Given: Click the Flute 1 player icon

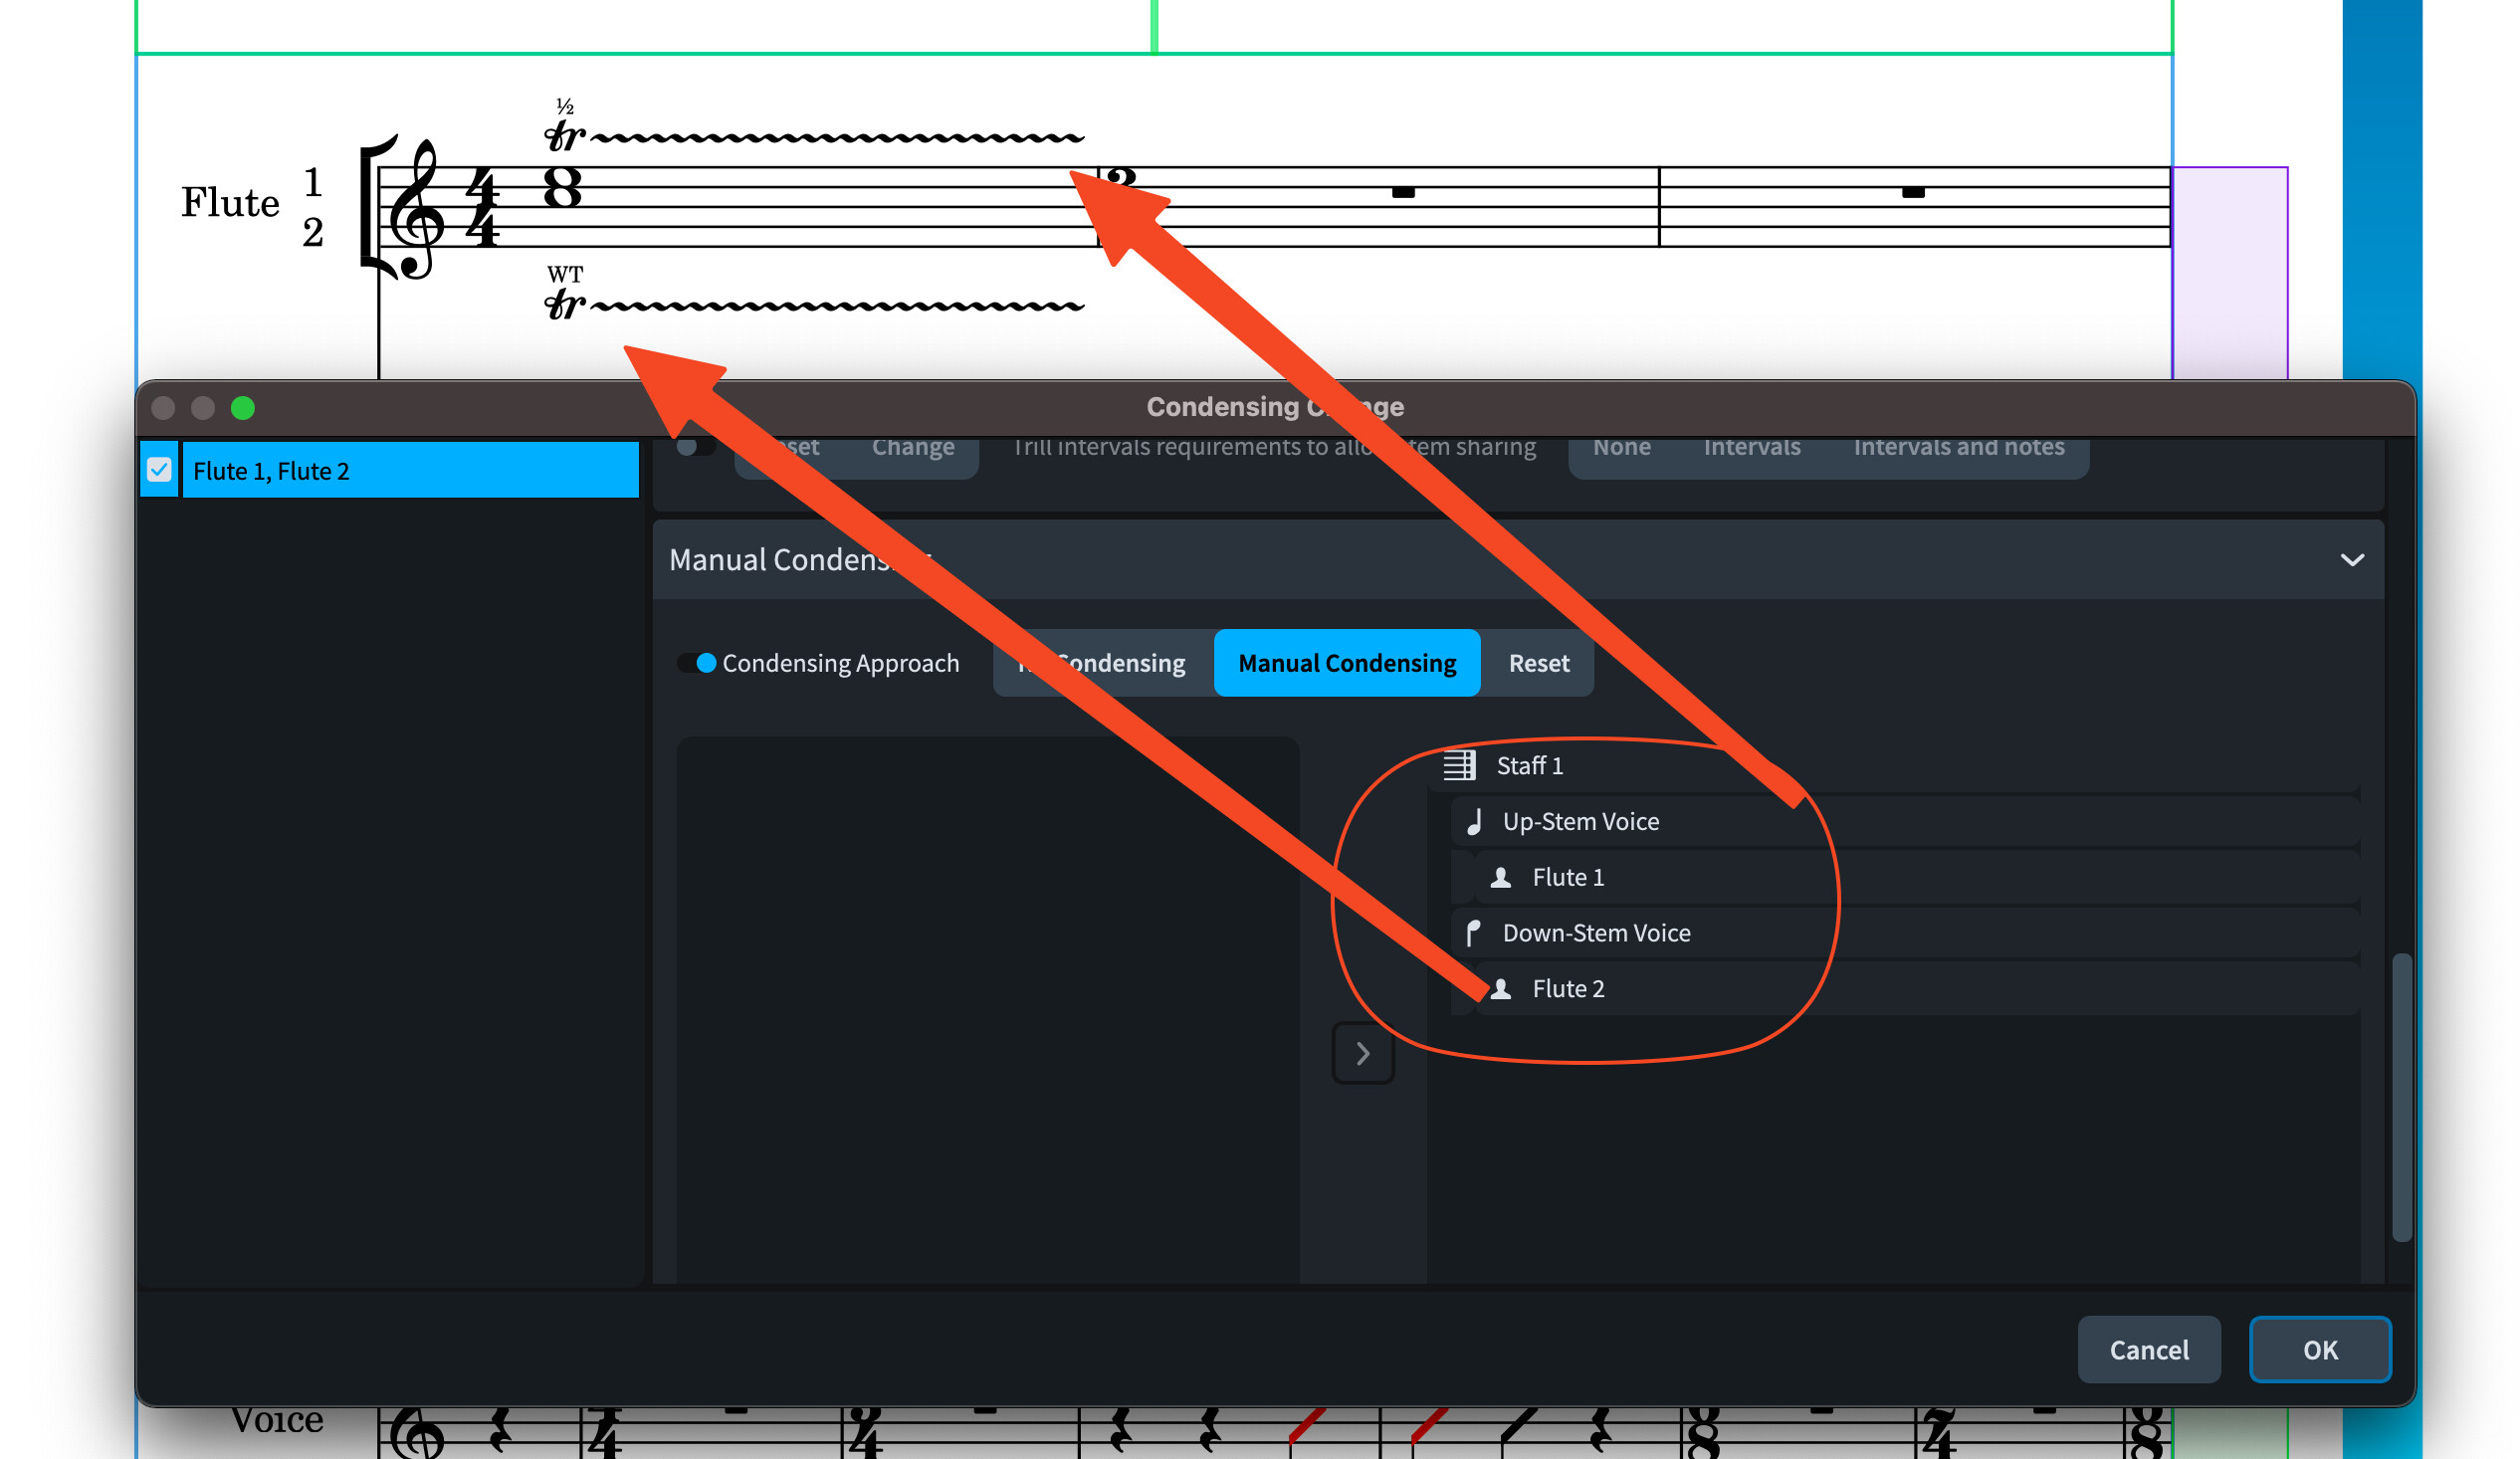Looking at the screenshot, I should tap(1501, 878).
